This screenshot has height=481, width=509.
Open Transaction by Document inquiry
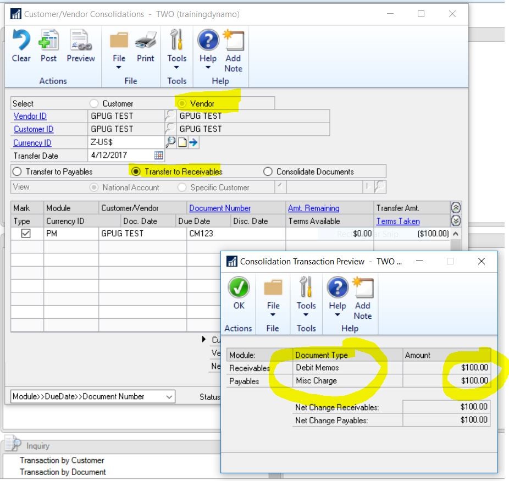pos(63,472)
